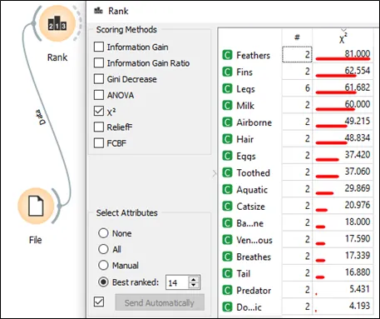The image size is (380, 319).
Task: Select the Ba...ne attribute row
Action: (x=296, y=223)
